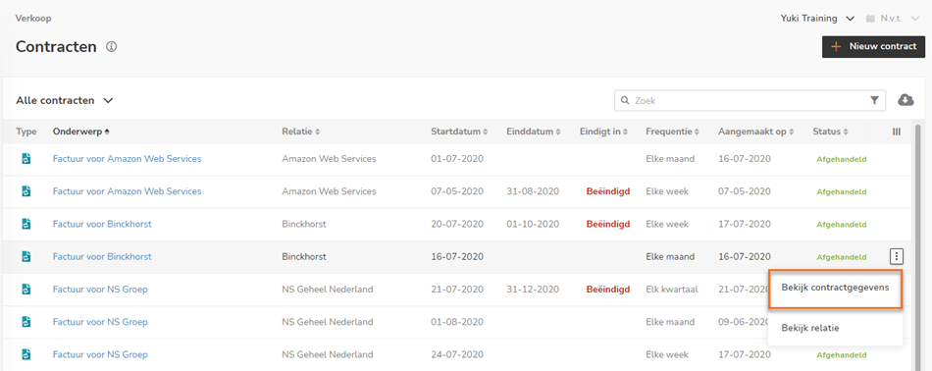The image size is (932, 371).
Task: Open the column chooser icon in header
Action: click(897, 132)
